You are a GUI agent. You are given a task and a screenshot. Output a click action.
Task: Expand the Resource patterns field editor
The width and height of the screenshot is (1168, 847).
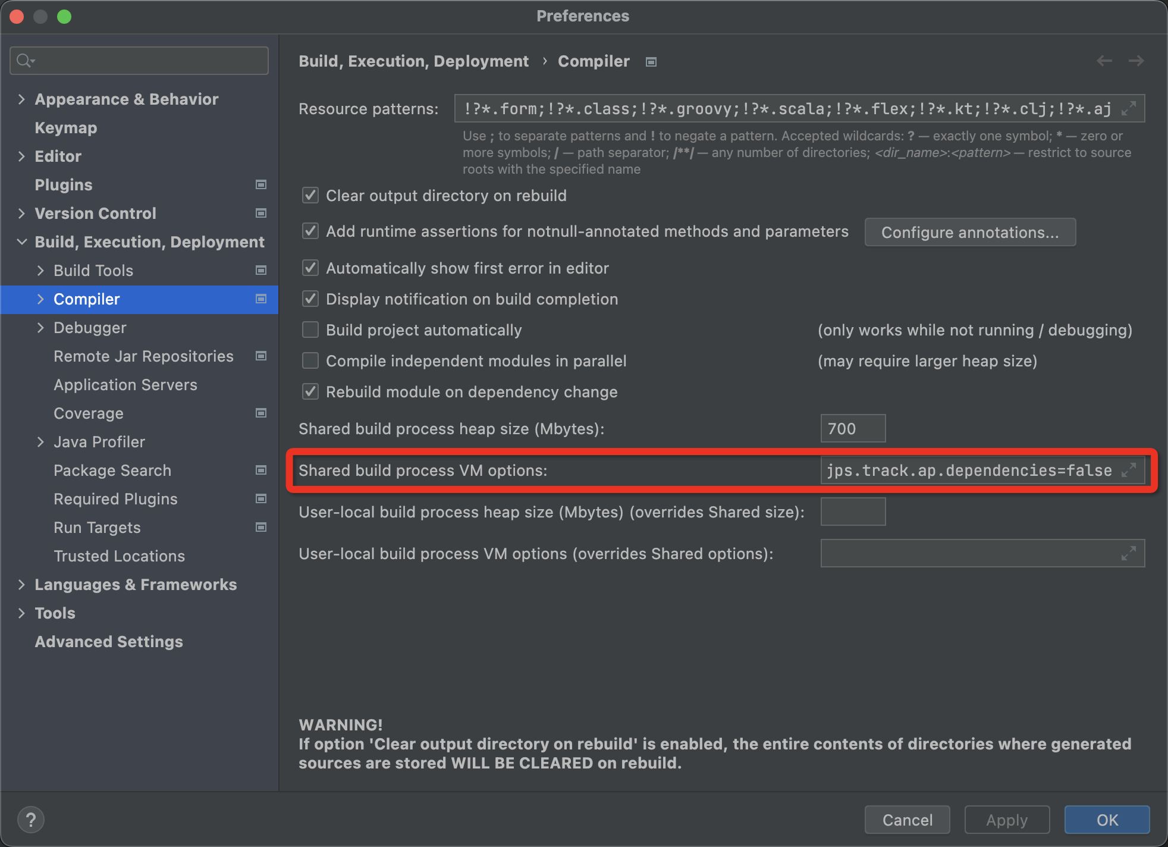(1129, 108)
